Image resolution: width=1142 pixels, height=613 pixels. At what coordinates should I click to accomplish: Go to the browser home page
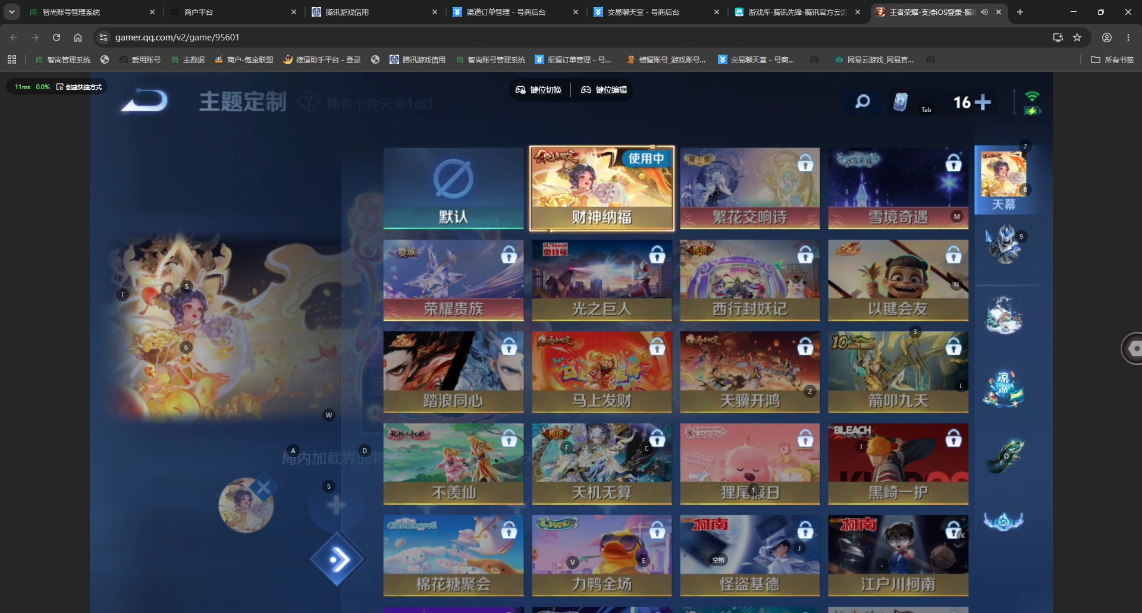[78, 37]
